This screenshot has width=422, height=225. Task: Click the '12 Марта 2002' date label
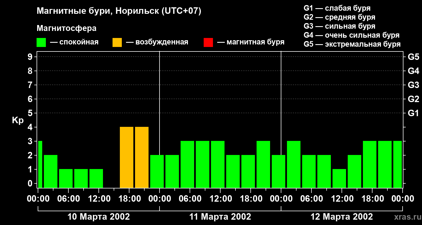click(342, 217)
